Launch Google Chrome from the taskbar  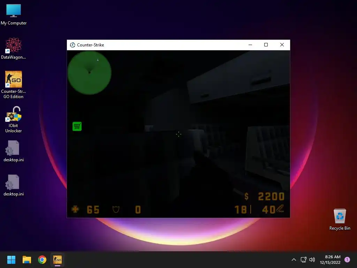click(42, 260)
